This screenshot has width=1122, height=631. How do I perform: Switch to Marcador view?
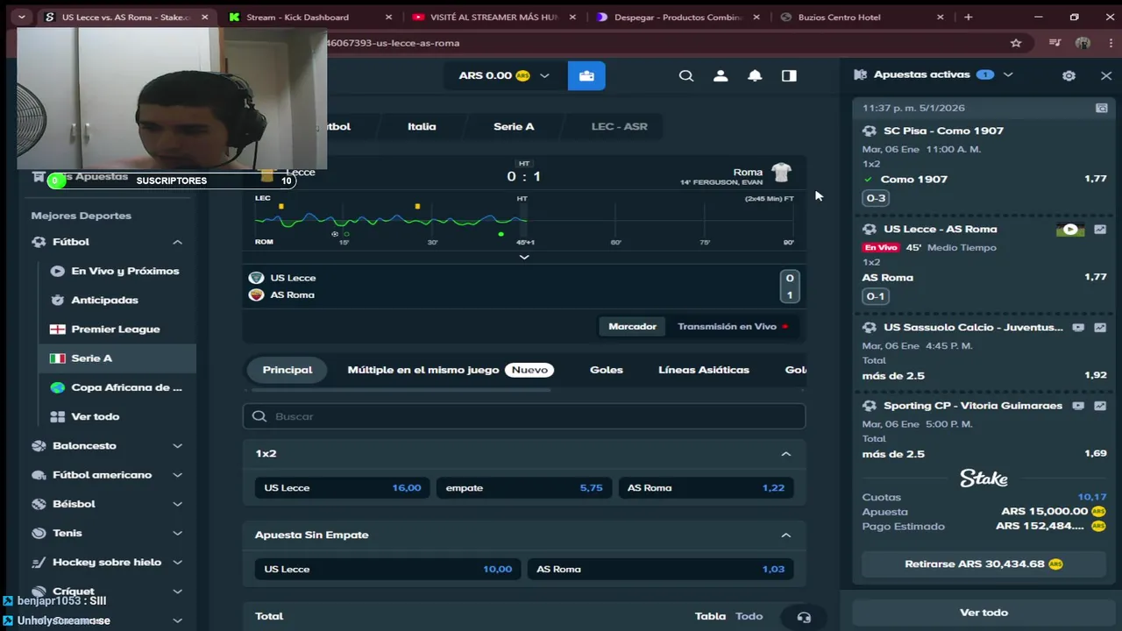632,326
